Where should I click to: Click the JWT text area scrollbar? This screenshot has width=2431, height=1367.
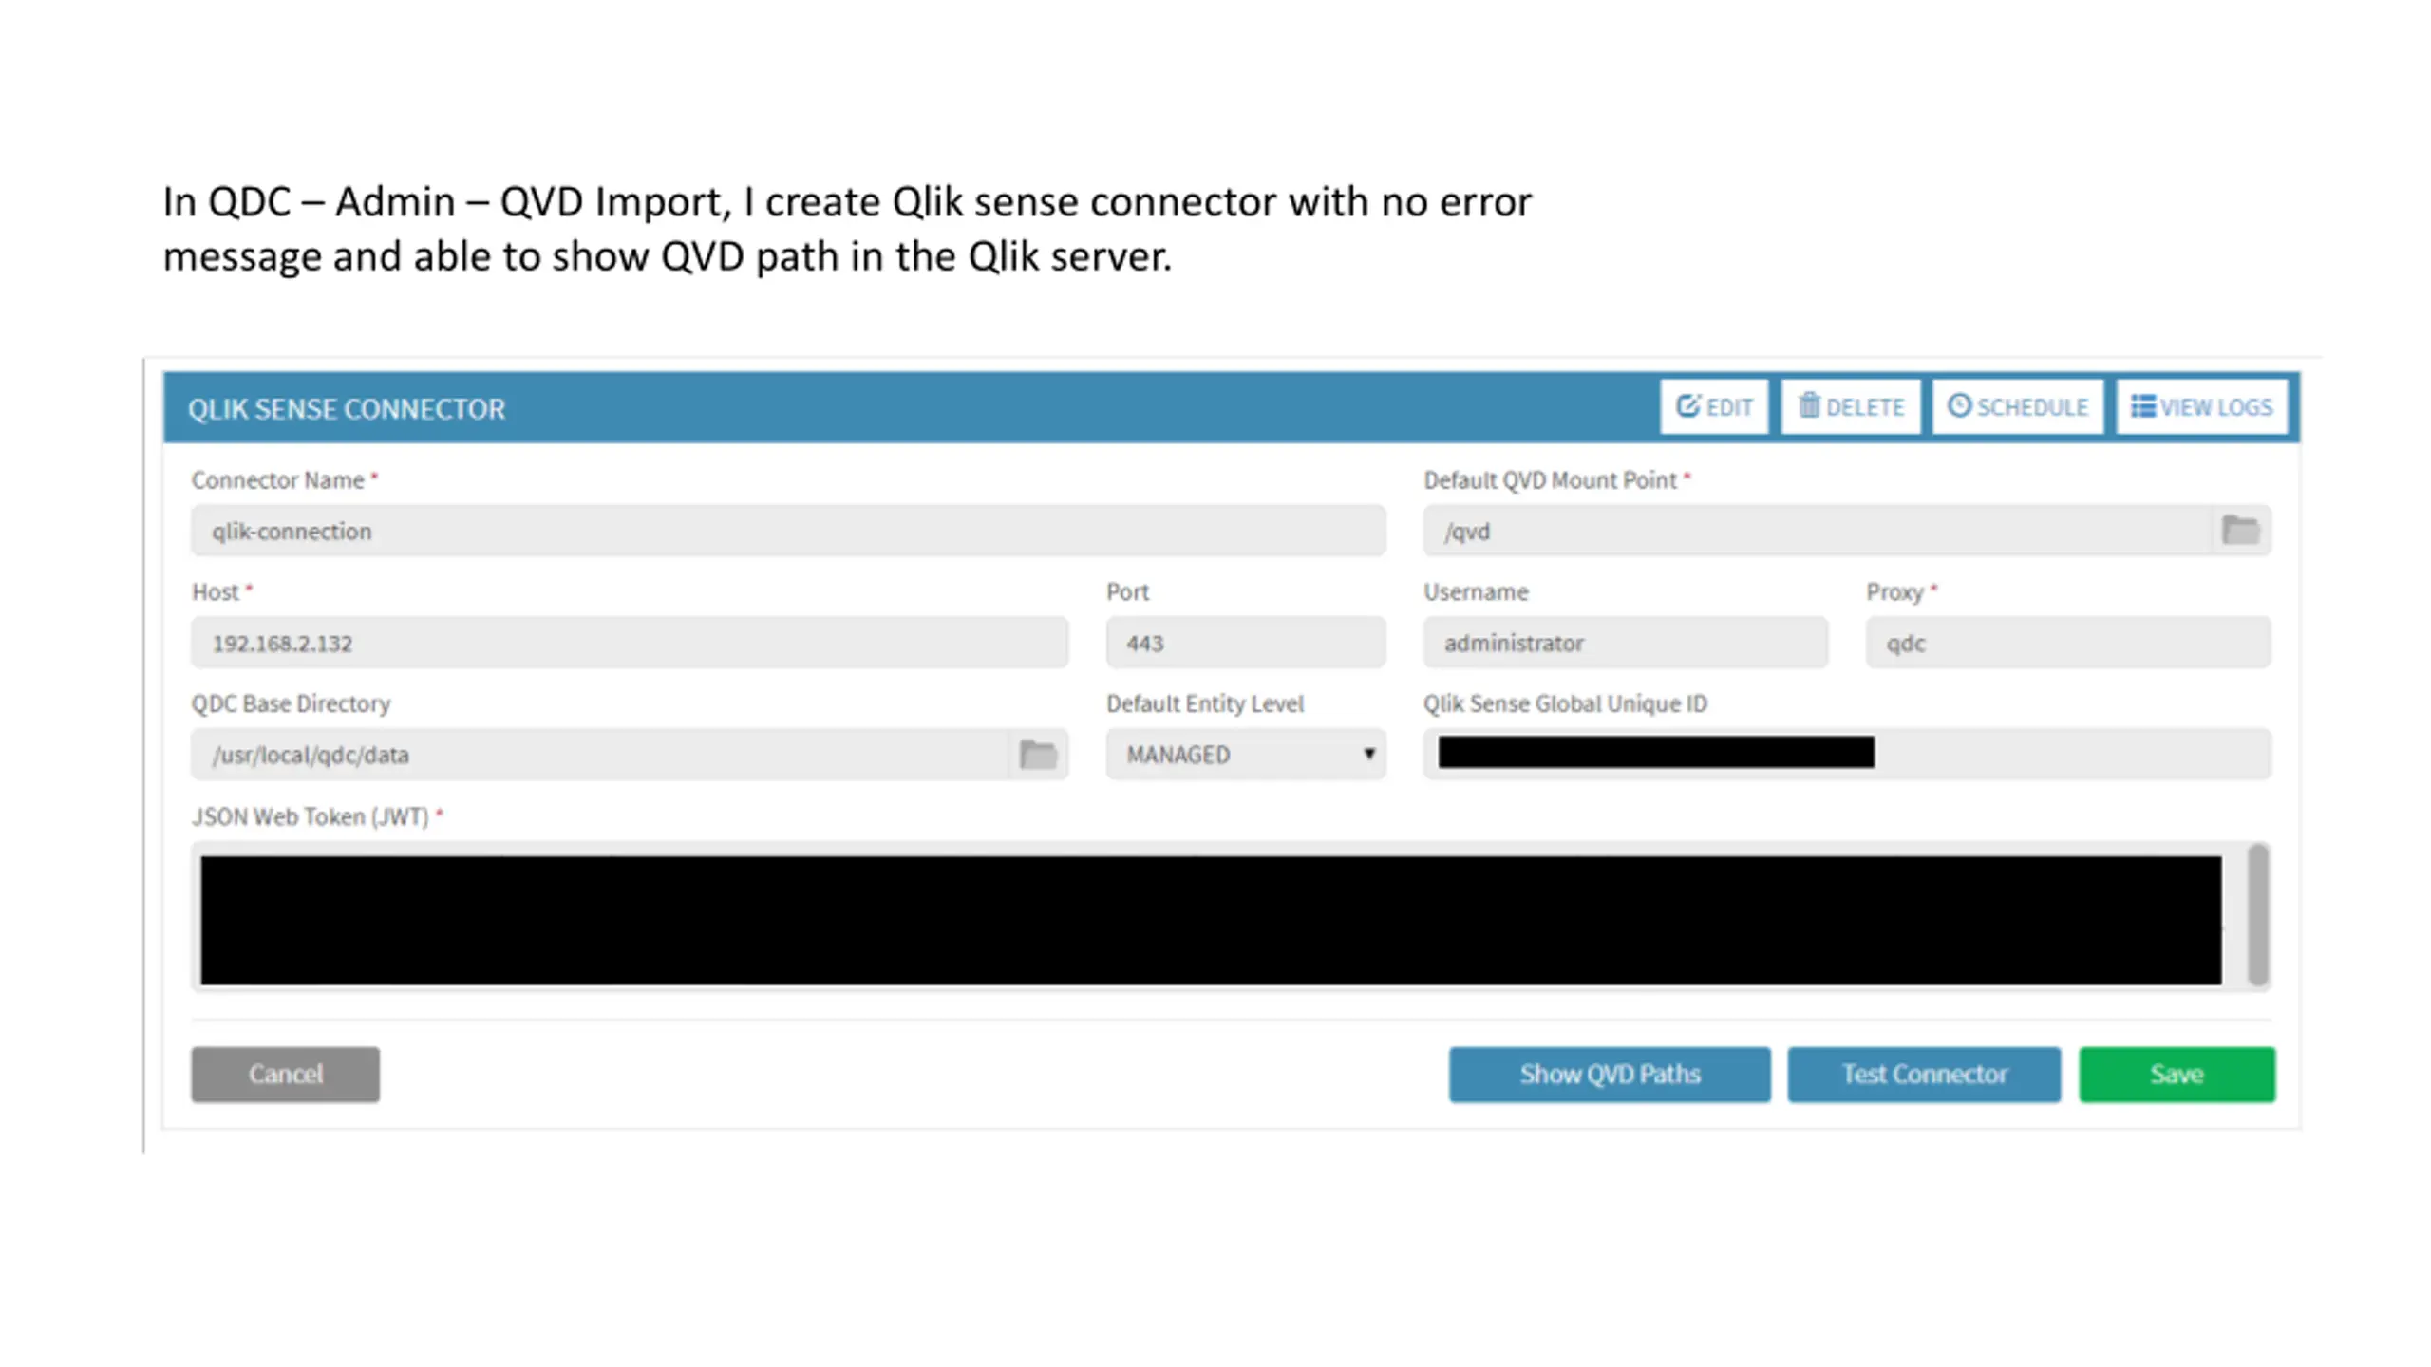coord(2258,916)
